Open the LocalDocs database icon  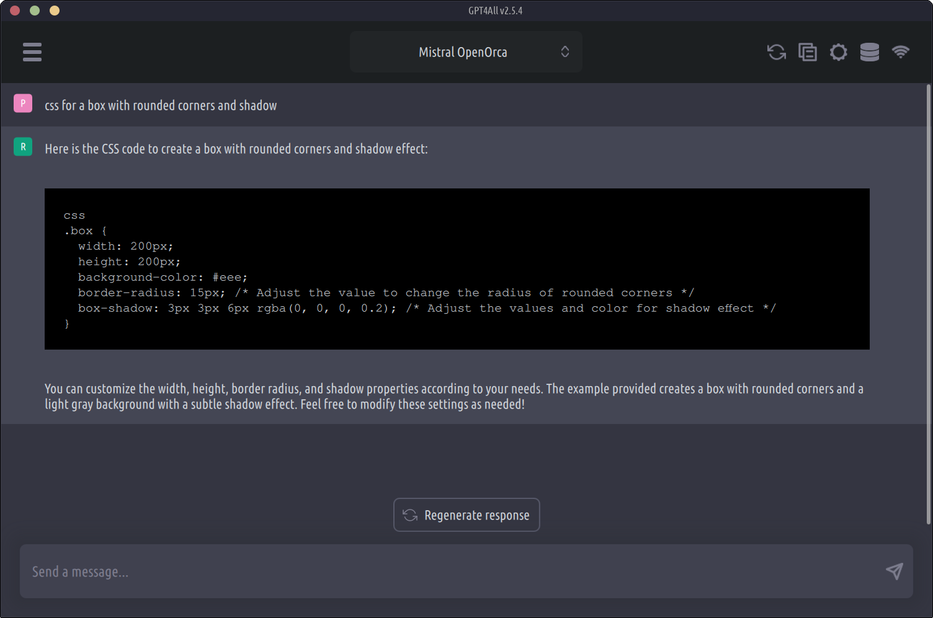click(870, 52)
